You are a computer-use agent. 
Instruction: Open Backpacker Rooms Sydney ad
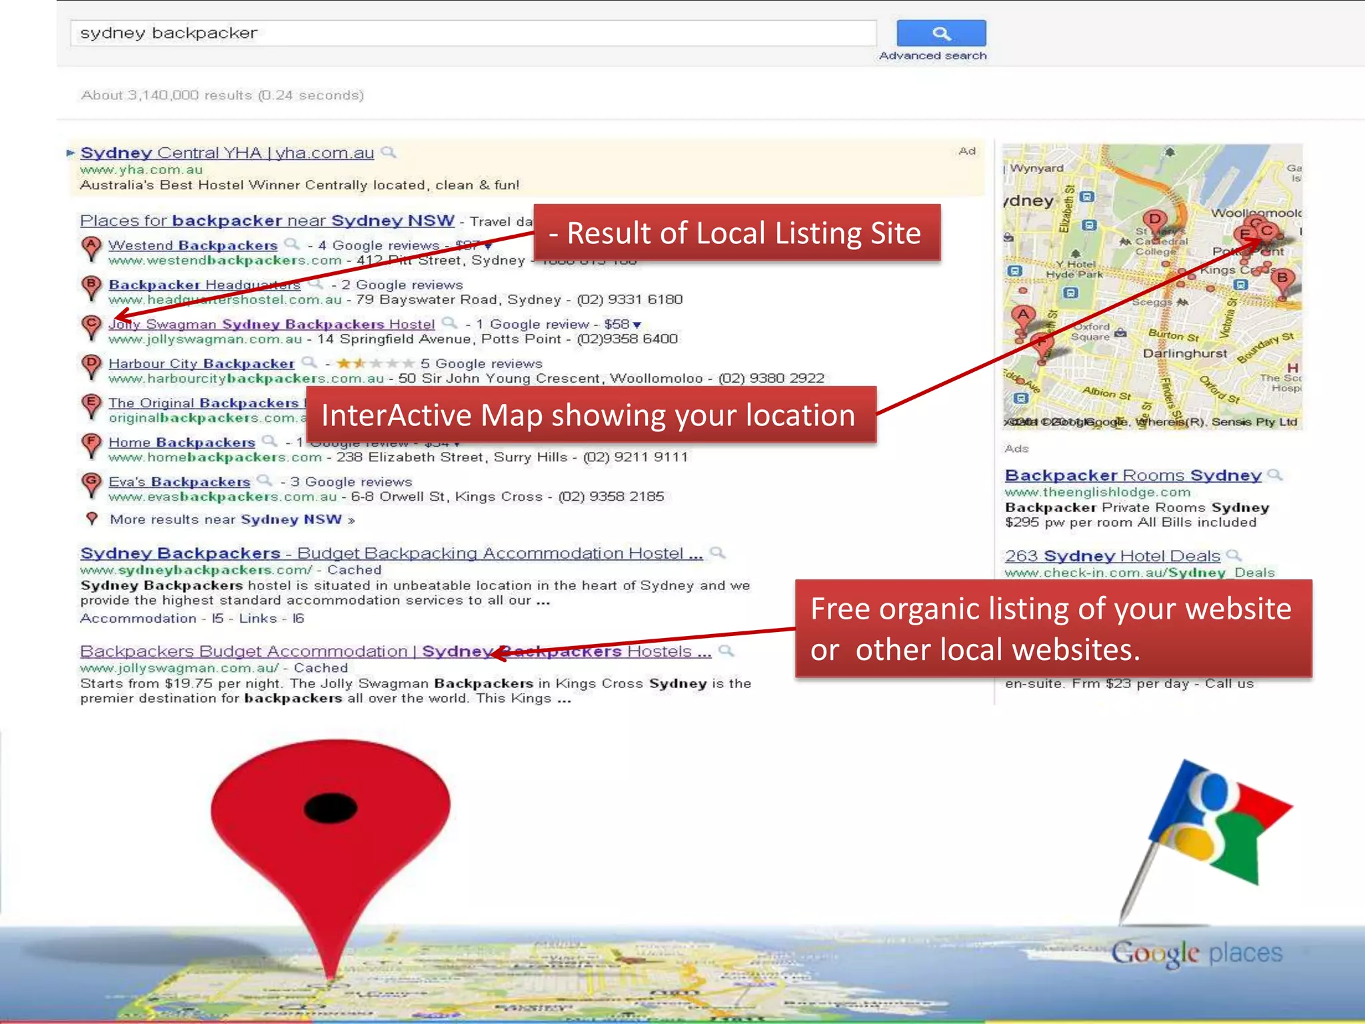pos(1133,475)
